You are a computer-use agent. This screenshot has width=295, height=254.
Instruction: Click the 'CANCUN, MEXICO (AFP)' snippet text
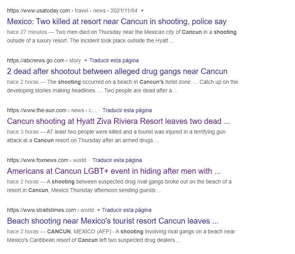79,232
